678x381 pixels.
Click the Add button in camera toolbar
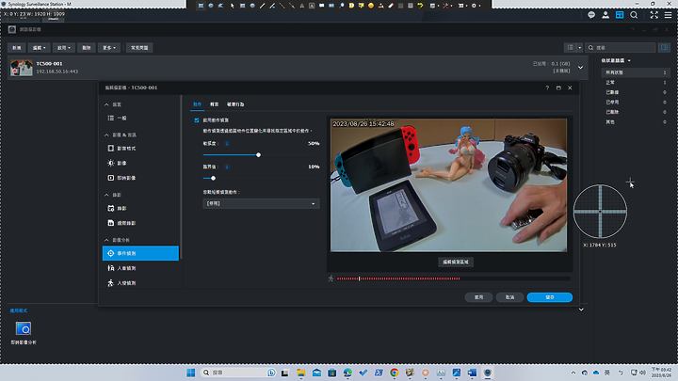16,48
